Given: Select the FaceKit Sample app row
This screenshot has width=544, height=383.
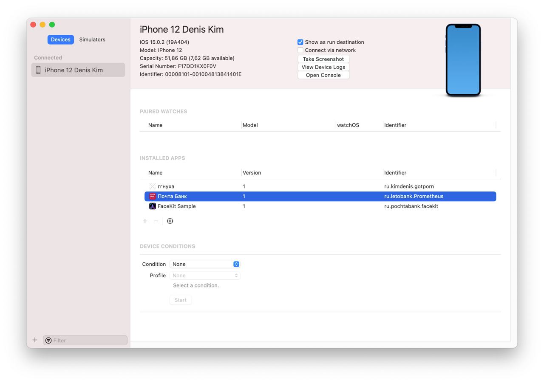Looking at the screenshot, I should [320, 206].
